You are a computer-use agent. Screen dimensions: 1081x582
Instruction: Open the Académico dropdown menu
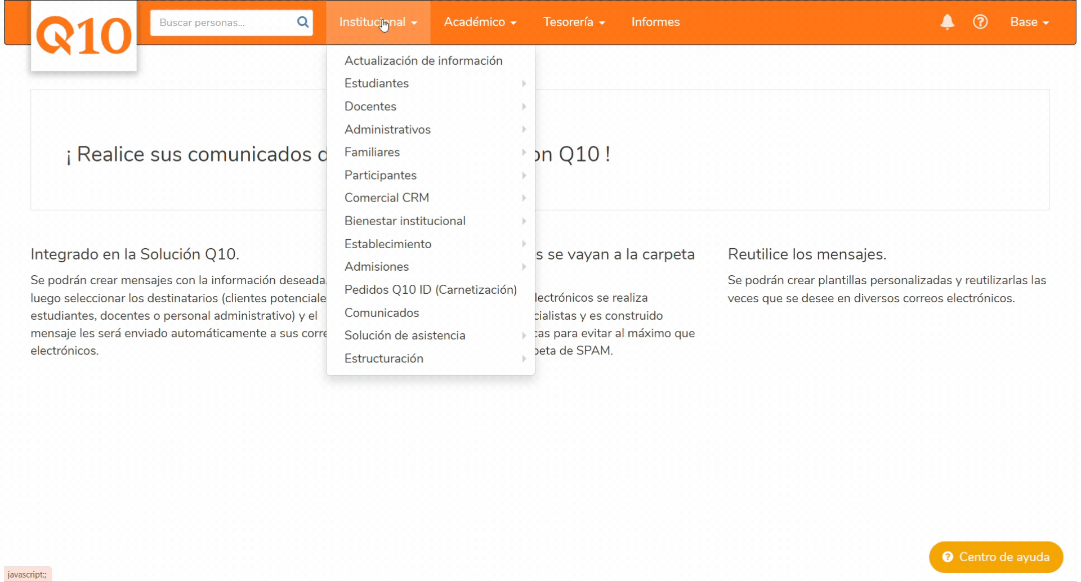click(x=480, y=22)
